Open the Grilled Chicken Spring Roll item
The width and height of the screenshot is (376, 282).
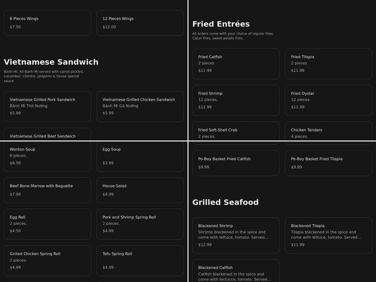(47, 260)
